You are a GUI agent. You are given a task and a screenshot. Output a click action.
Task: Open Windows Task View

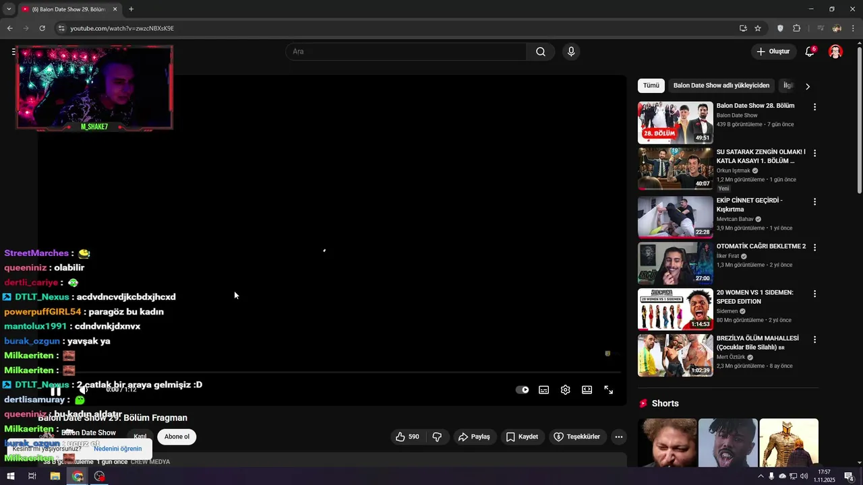click(32, 476)
